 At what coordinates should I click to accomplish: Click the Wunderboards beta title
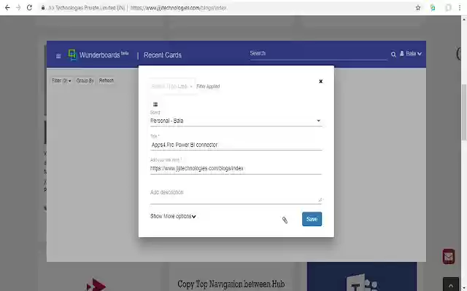click(104, 55)
